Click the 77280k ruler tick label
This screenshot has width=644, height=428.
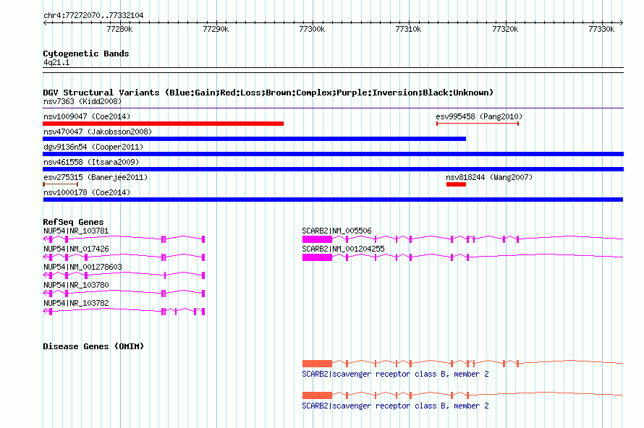119,29
